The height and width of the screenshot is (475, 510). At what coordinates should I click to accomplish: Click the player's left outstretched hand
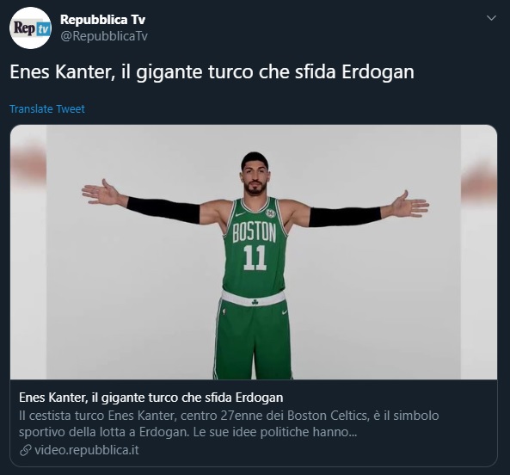point(410,205)
